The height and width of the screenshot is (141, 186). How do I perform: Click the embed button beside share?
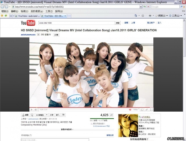(58, 115)
